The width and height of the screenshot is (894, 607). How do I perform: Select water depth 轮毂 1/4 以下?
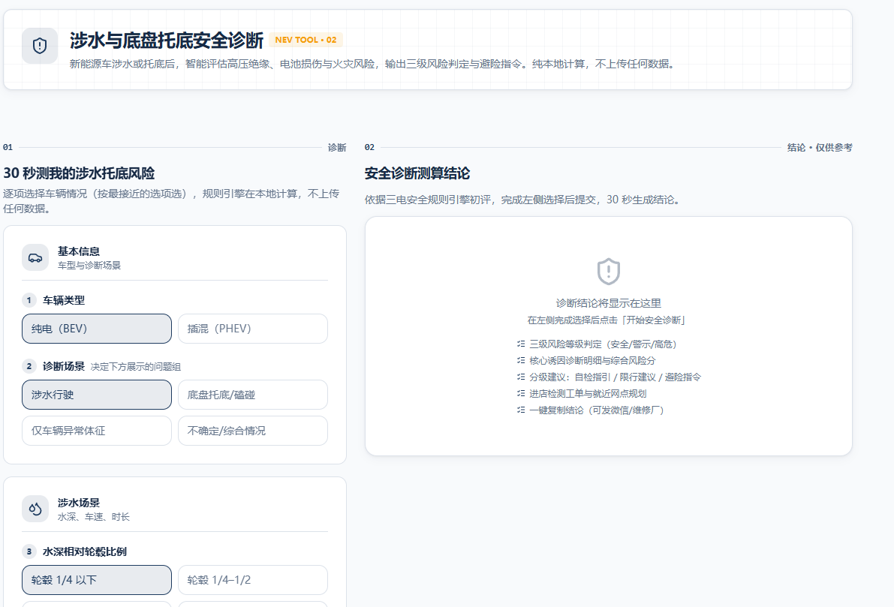(97, 580)
